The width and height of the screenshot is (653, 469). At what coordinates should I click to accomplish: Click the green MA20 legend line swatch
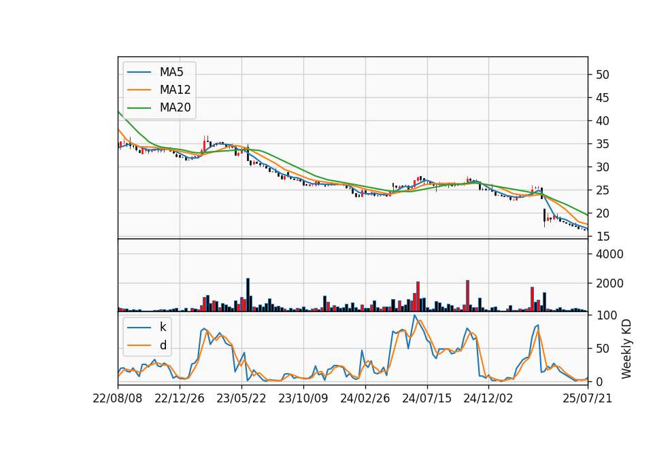139,107
